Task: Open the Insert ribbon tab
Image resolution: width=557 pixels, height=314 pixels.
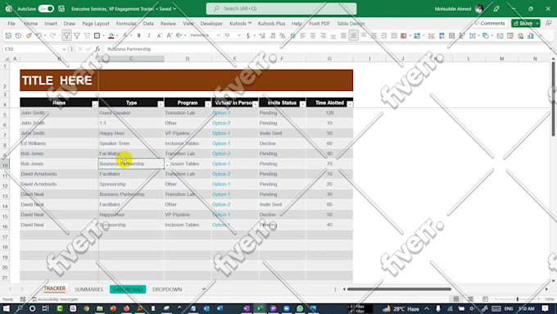Action: point(51,24)
